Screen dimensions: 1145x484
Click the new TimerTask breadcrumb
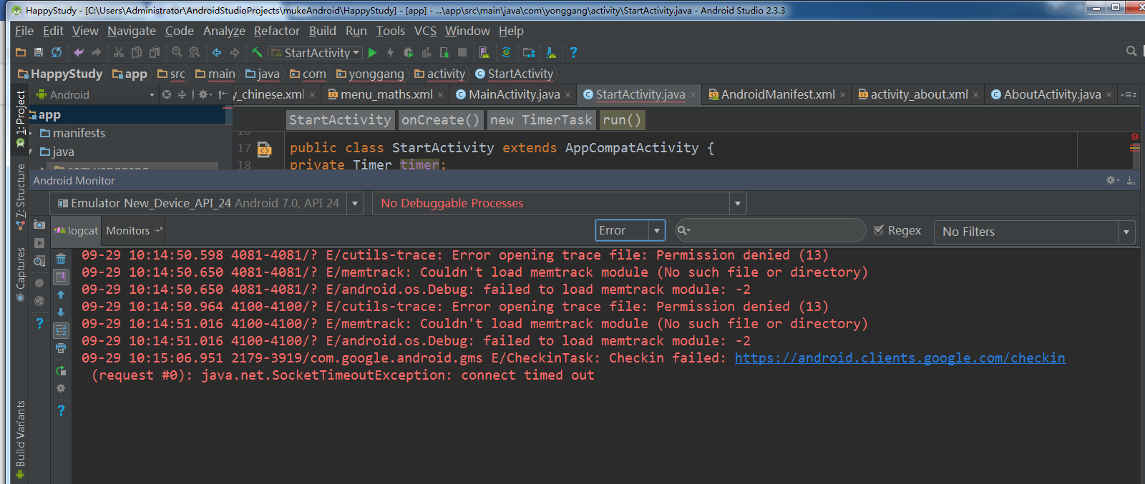click(541, 120)
